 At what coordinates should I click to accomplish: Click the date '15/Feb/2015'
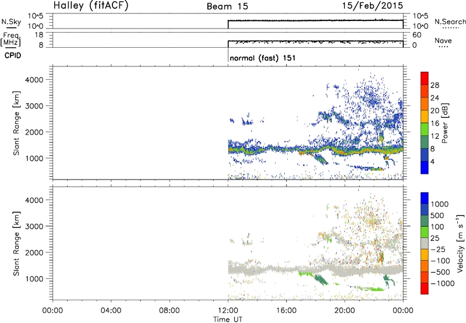372,5
